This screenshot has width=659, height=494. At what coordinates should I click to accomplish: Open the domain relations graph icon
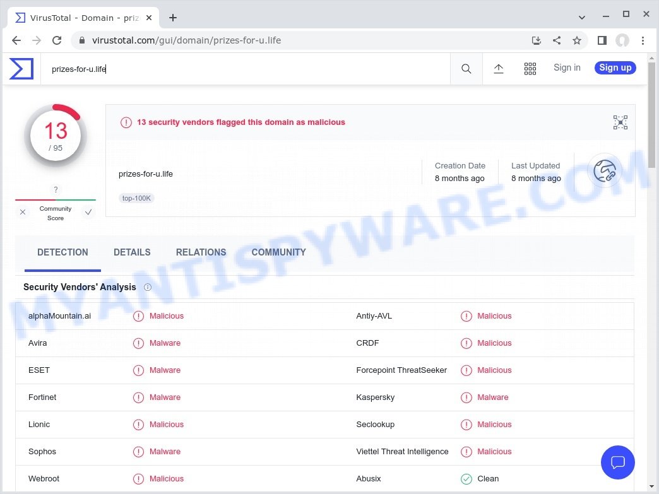click(620, 122)
